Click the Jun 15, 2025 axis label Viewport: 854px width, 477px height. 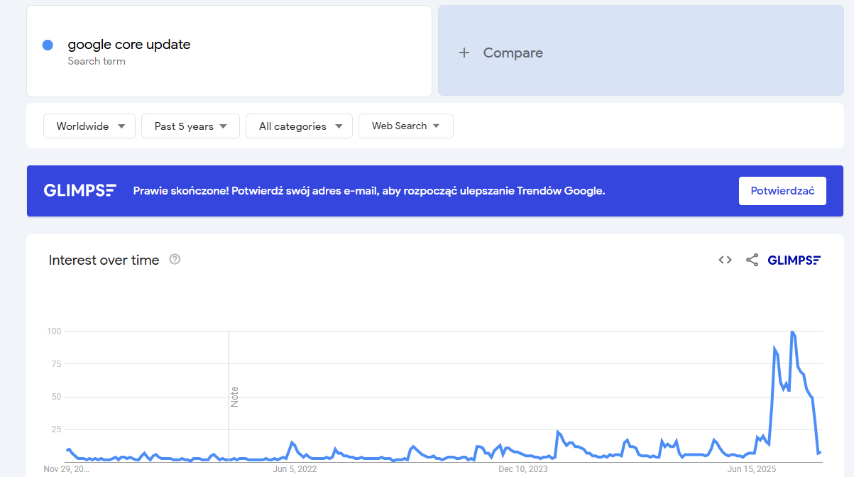coord(751,468)
